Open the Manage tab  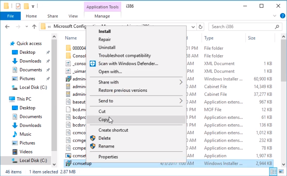[x=102, y=16]
